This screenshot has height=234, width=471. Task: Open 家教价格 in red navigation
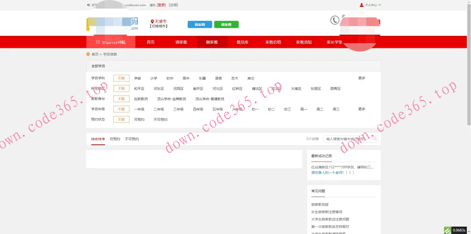(x=273, y=42)
